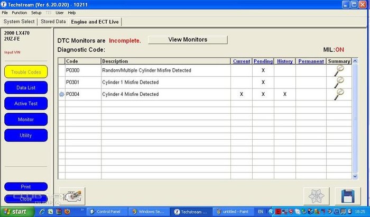Open the Function menu
Screen dimensions: 370x217
(19, 12)
